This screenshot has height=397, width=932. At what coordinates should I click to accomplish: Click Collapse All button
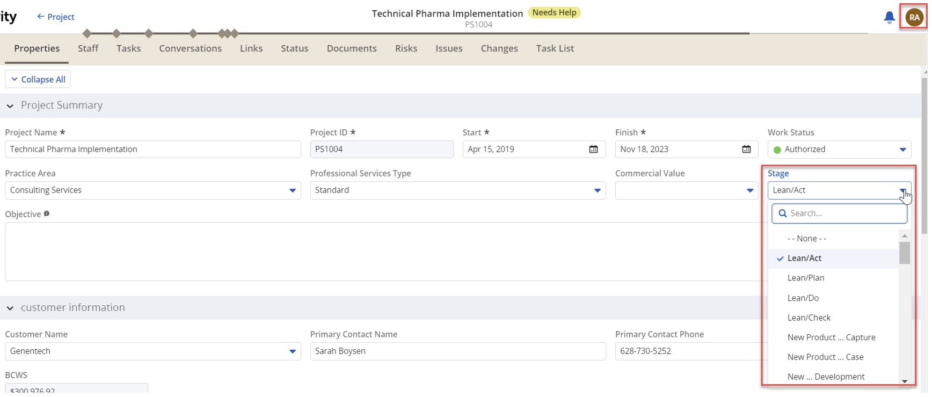[x=38, y=79]
